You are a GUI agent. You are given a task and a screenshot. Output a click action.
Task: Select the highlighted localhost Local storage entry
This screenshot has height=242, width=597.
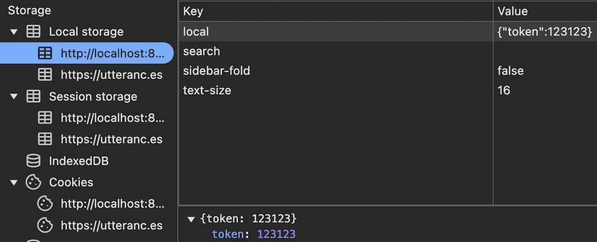click(87, 53)
